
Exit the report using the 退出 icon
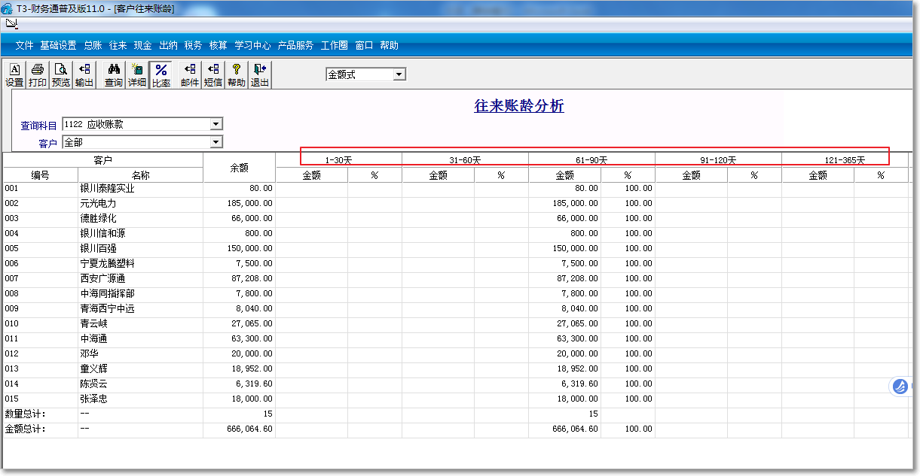coord(258,74)
